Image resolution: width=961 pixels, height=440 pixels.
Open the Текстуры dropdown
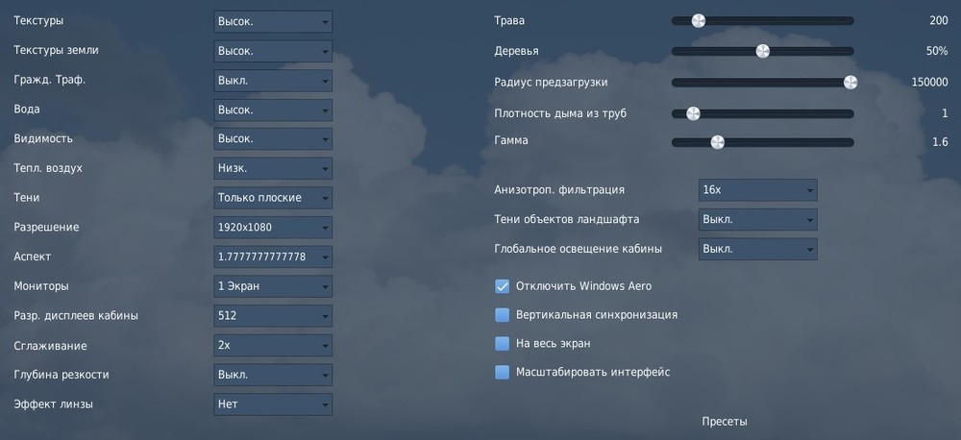coord(273,21)
